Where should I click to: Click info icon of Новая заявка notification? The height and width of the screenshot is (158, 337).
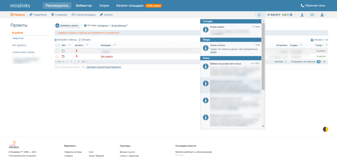tap(206, 30)
